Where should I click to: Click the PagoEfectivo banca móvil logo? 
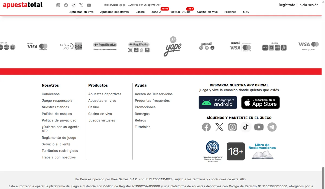point(105,46)
